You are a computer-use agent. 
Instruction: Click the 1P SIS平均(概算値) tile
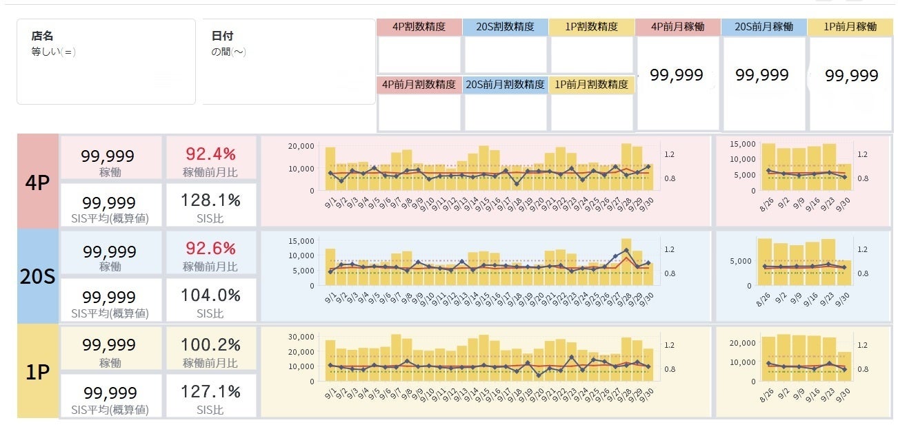click(x=111, y=396)
